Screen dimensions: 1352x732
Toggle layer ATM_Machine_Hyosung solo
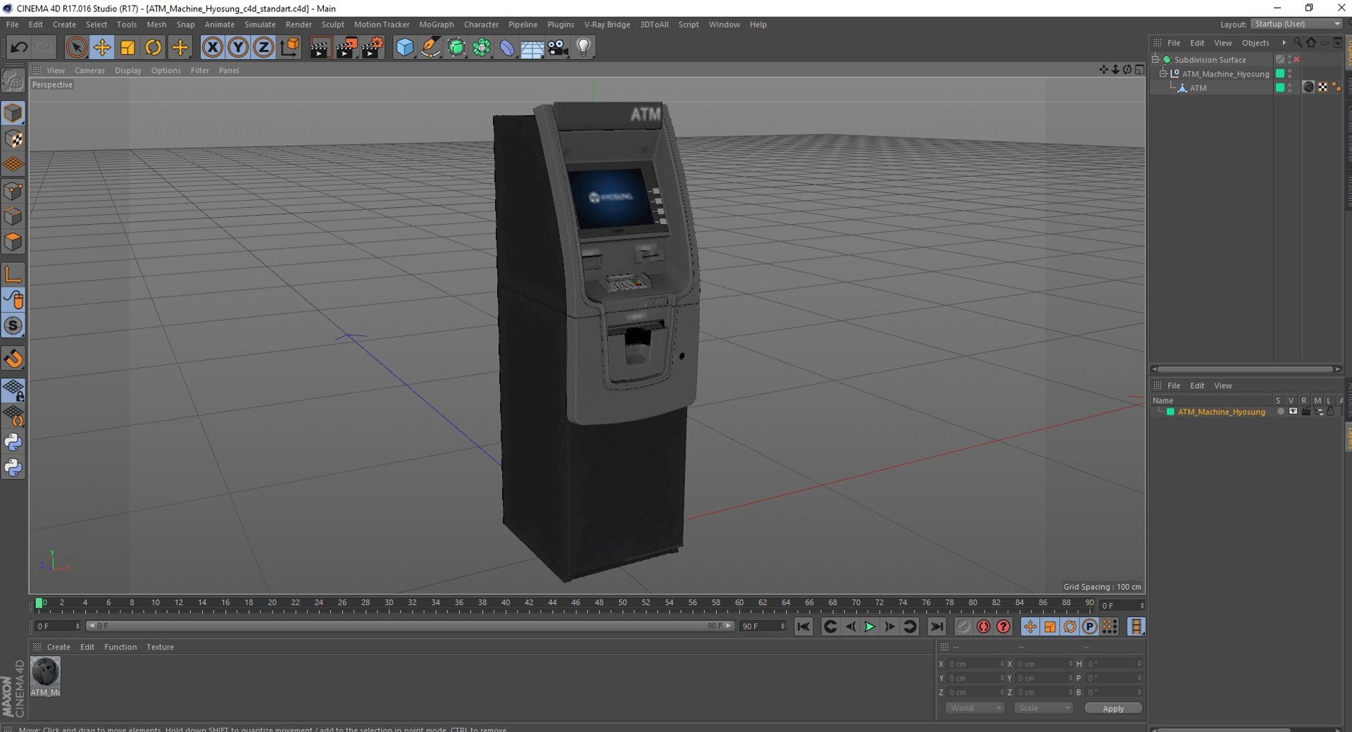1280,411
